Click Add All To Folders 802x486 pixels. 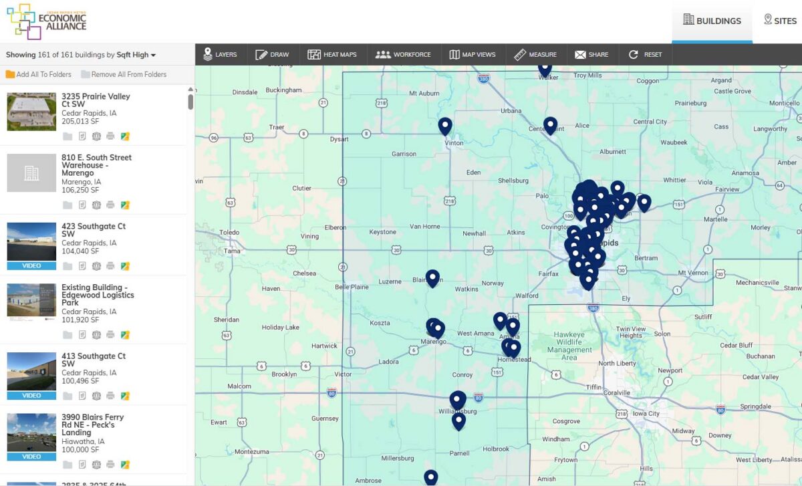[38, 74]
